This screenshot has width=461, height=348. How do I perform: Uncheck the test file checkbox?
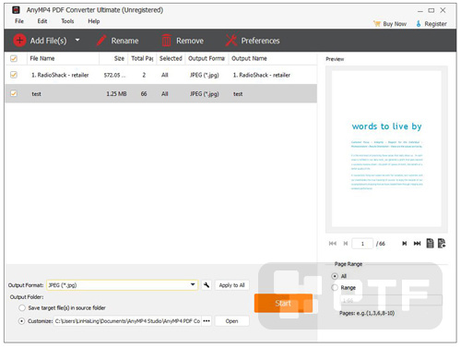[x=14, y=93]
